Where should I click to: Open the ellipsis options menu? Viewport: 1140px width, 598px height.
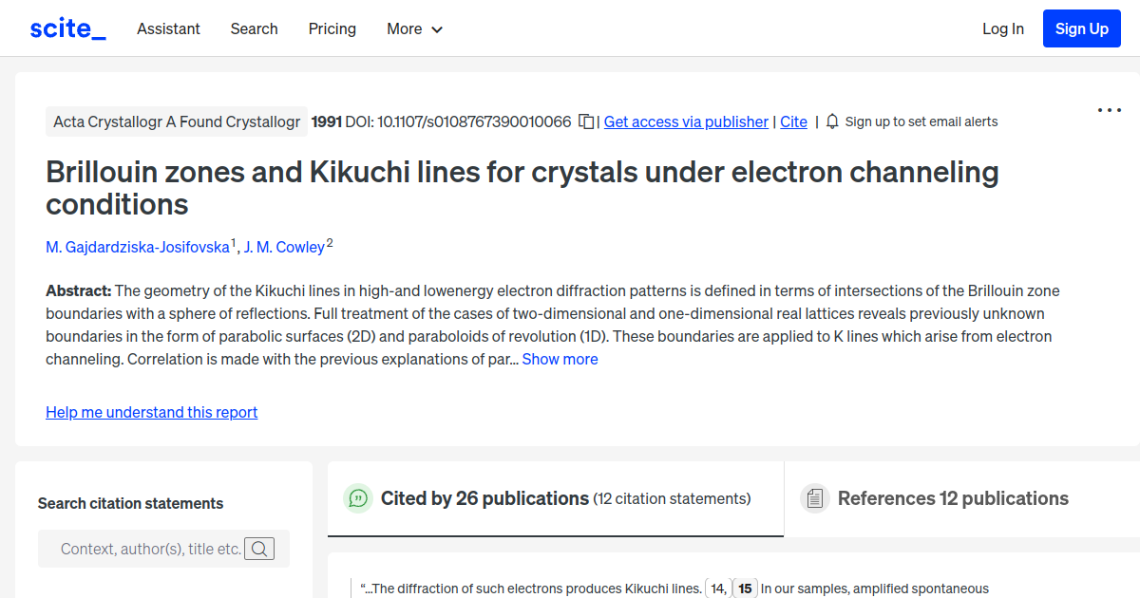[1109, 110]
